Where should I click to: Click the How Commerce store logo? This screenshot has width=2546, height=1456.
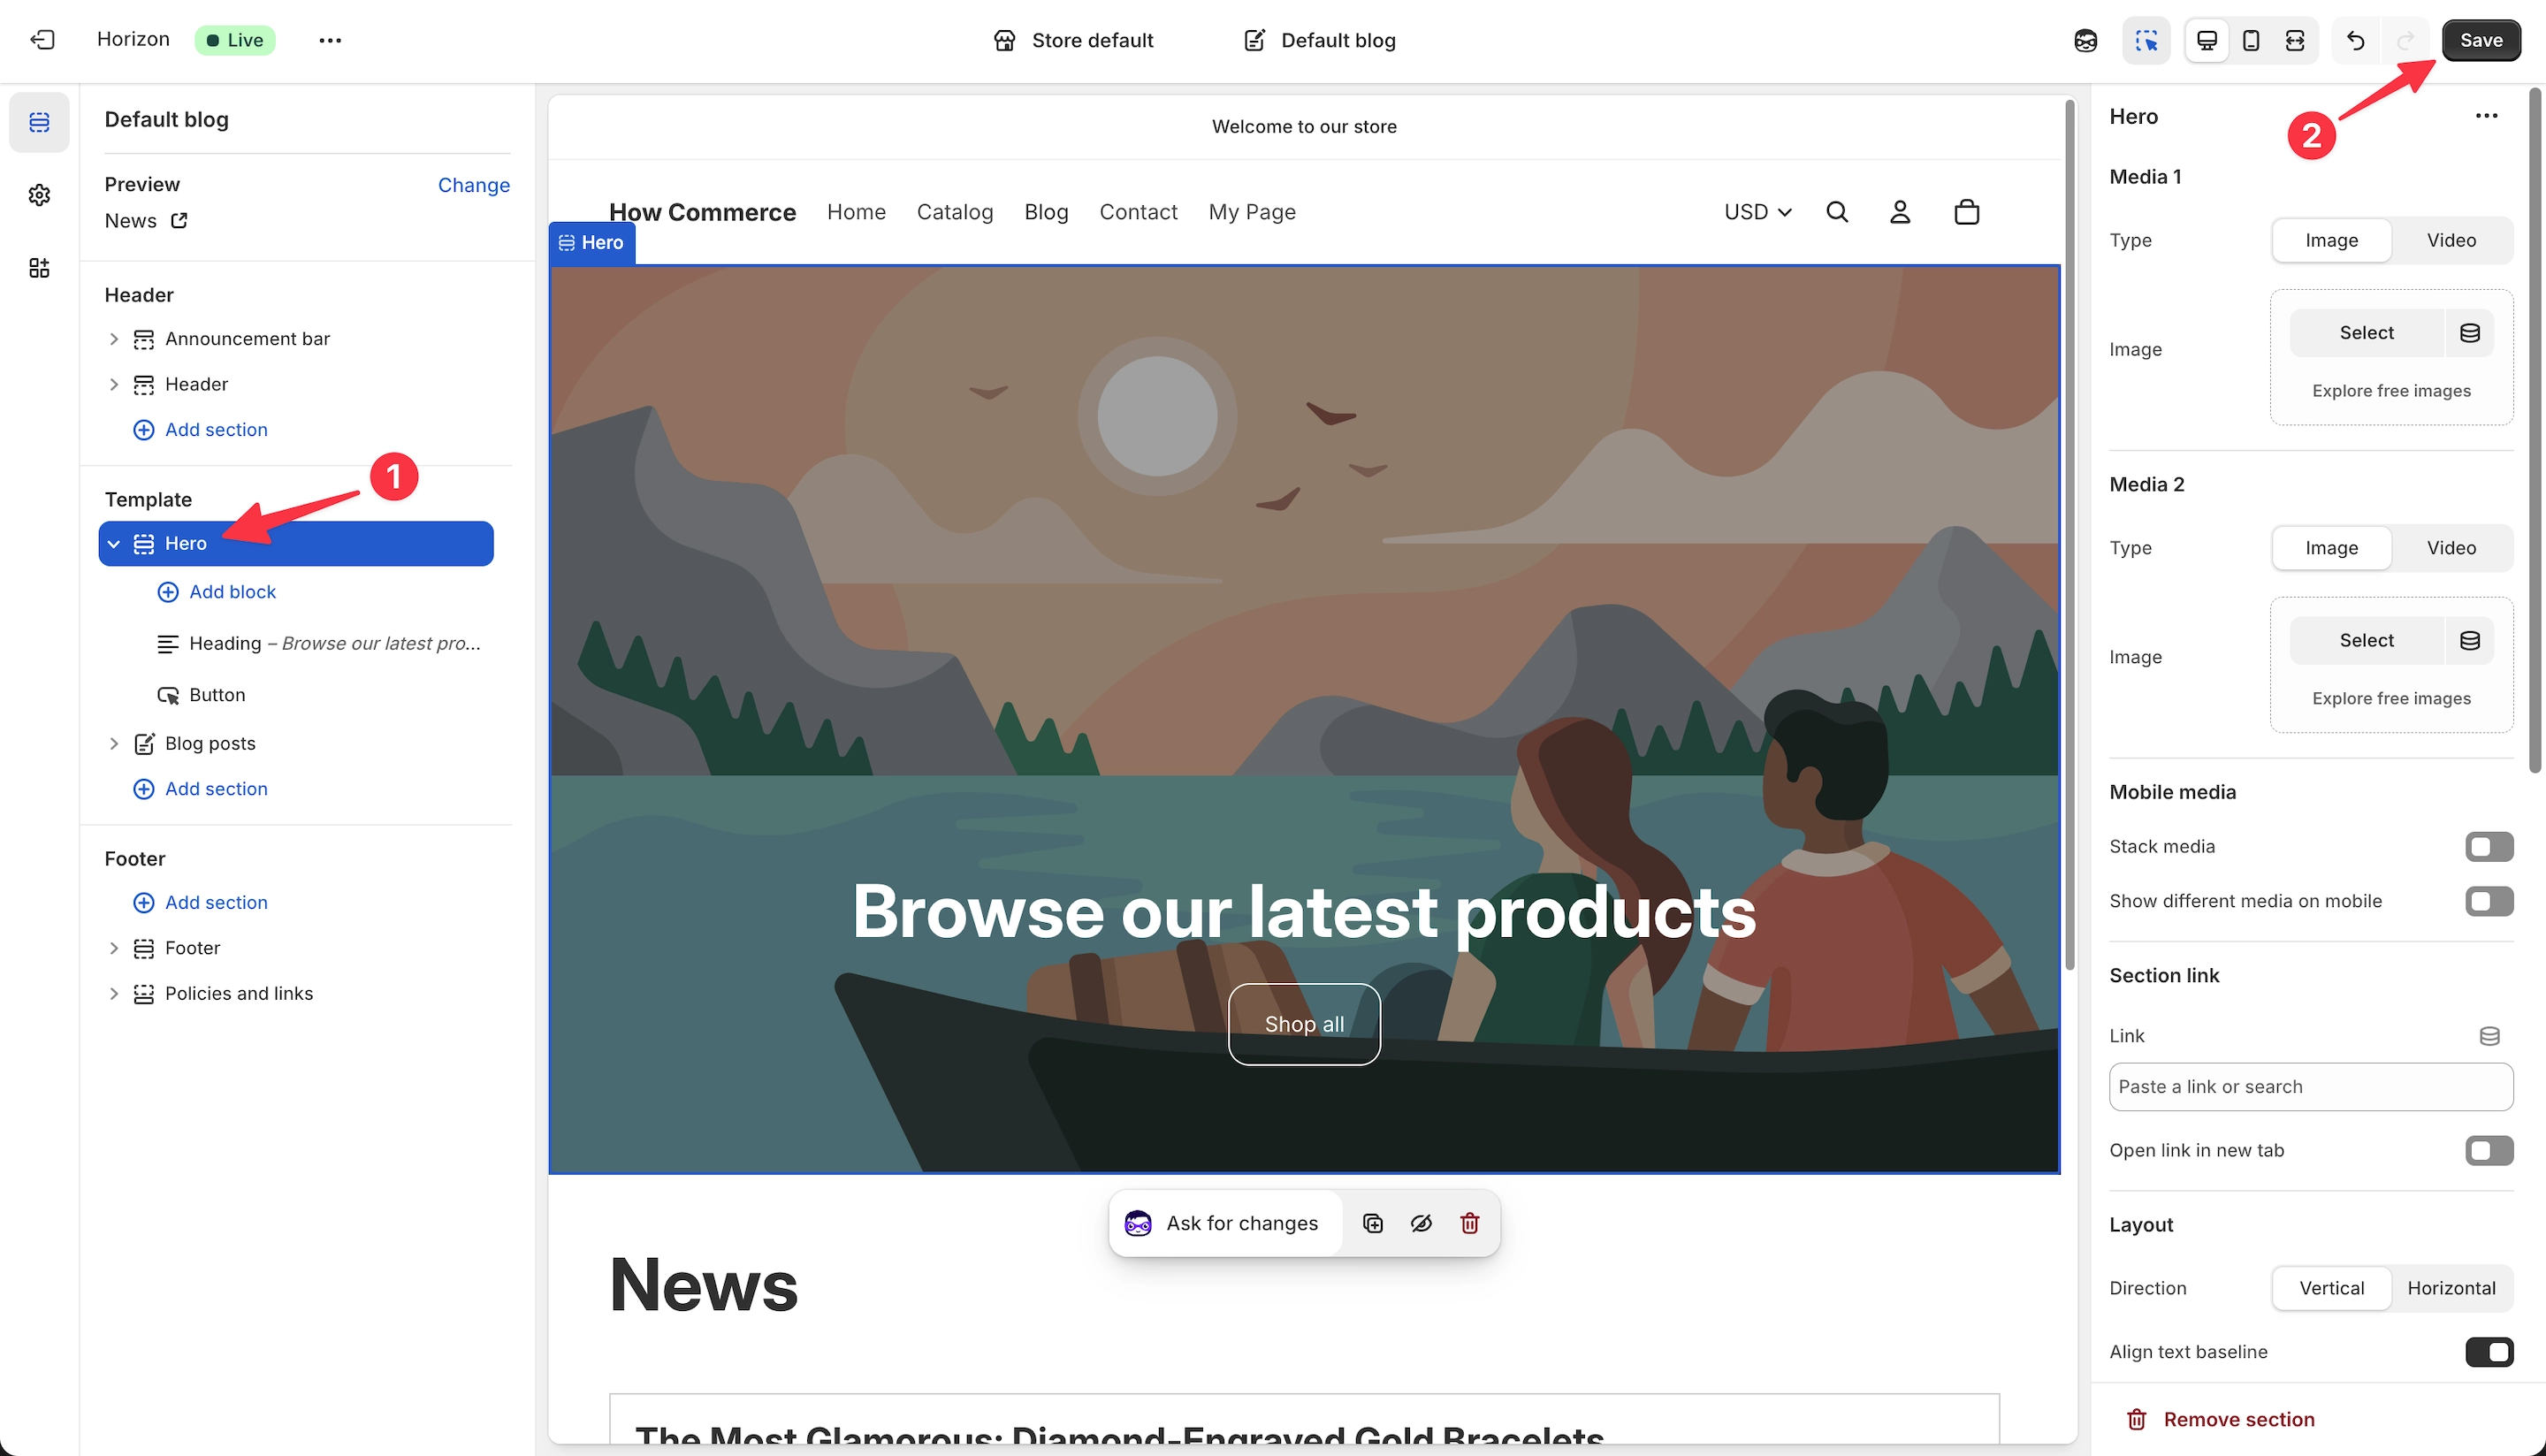pos(702,212)
